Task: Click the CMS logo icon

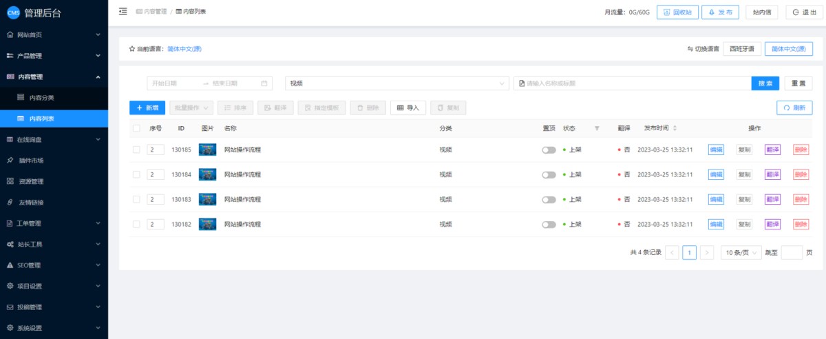Action: coord(13,12)
